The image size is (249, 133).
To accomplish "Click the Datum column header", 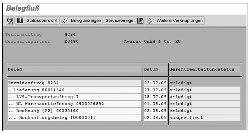I will 155,69.
